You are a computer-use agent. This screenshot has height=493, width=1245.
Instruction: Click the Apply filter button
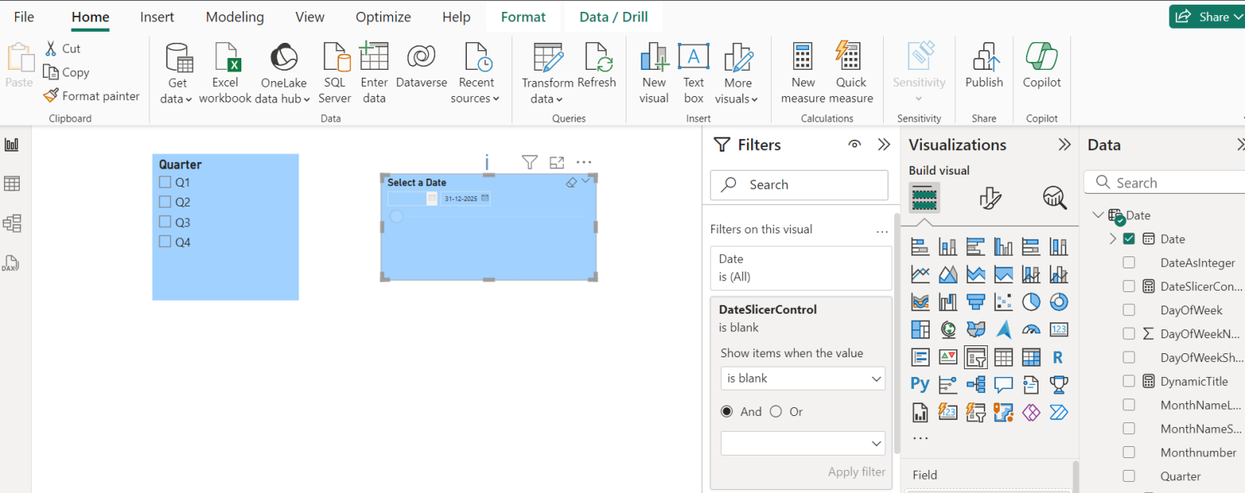point(856,472)
